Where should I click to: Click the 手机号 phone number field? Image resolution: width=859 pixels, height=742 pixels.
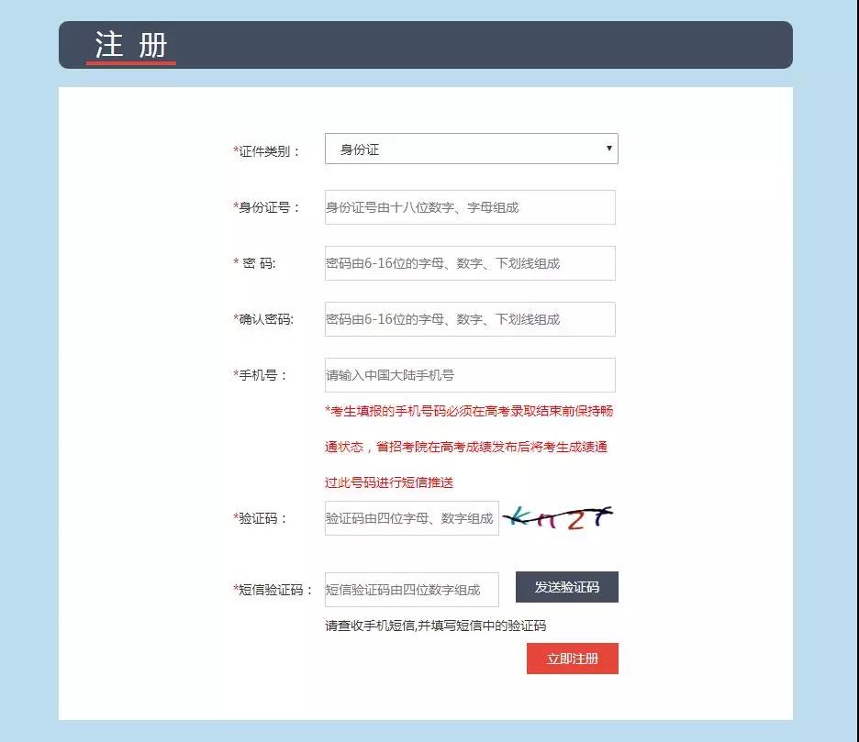[x=470, y=375]
